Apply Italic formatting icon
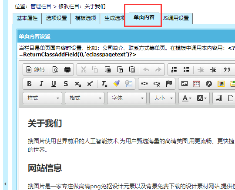The width and height of the screenshot is (235, 190). [41, 84]
